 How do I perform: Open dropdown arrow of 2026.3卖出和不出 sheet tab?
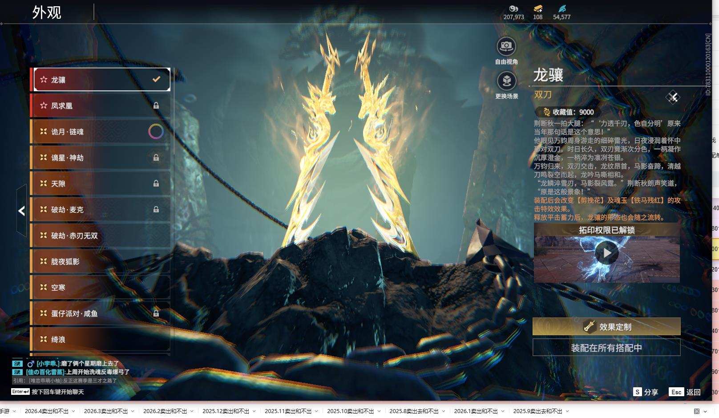133,411
